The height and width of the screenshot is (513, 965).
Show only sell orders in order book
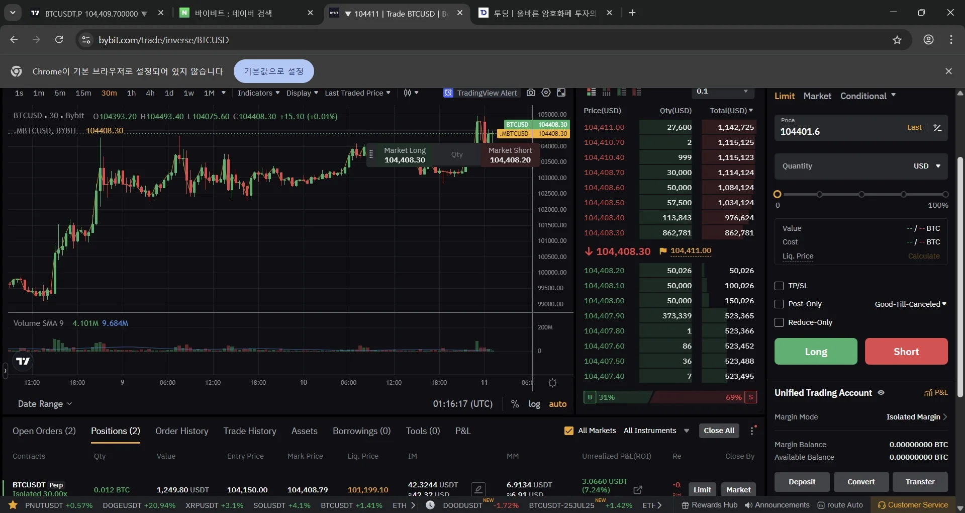(637, 92)
